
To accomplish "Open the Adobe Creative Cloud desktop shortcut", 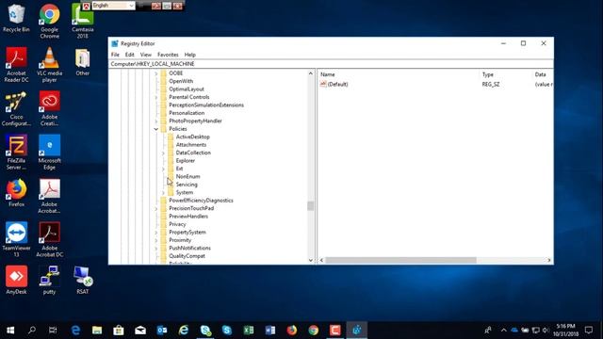I will (49, 109).
